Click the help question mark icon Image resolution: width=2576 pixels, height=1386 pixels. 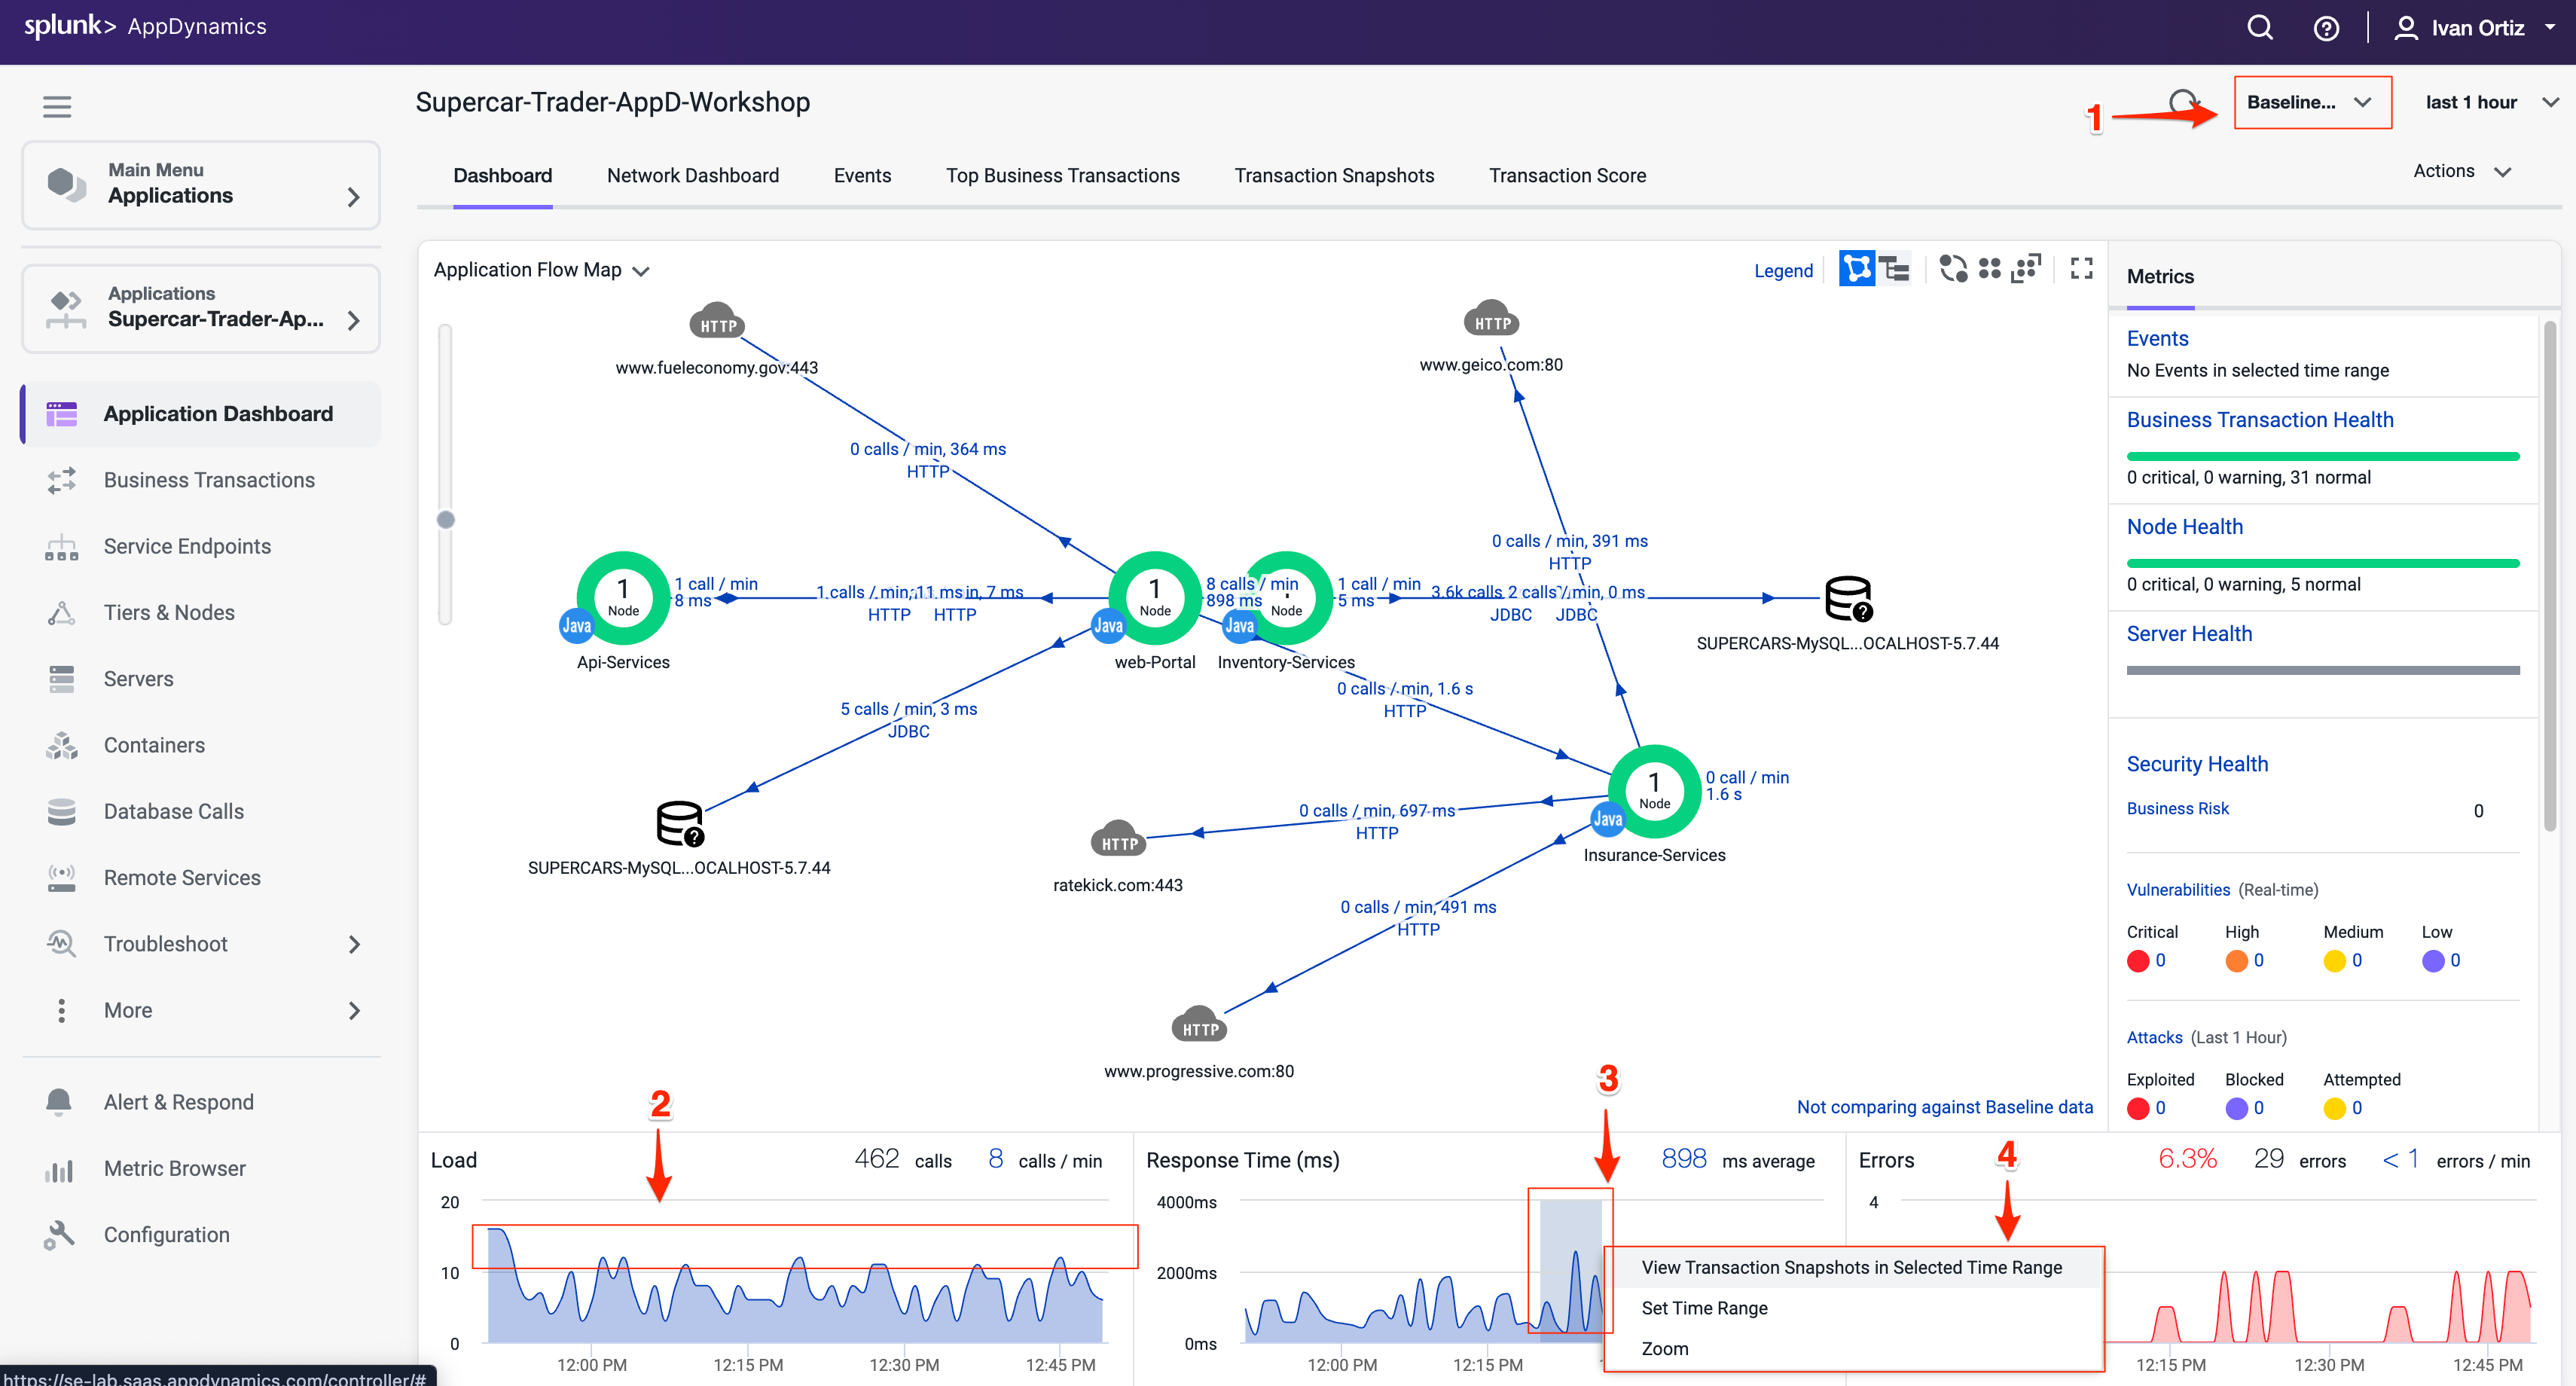2326,27
